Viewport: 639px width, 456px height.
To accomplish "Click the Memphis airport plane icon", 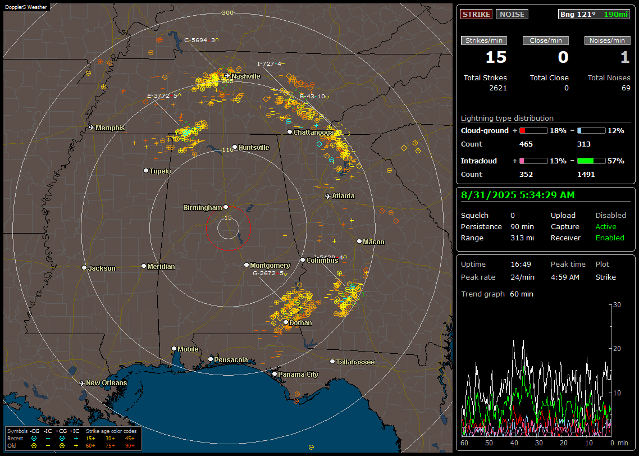I will coord(92,127).
